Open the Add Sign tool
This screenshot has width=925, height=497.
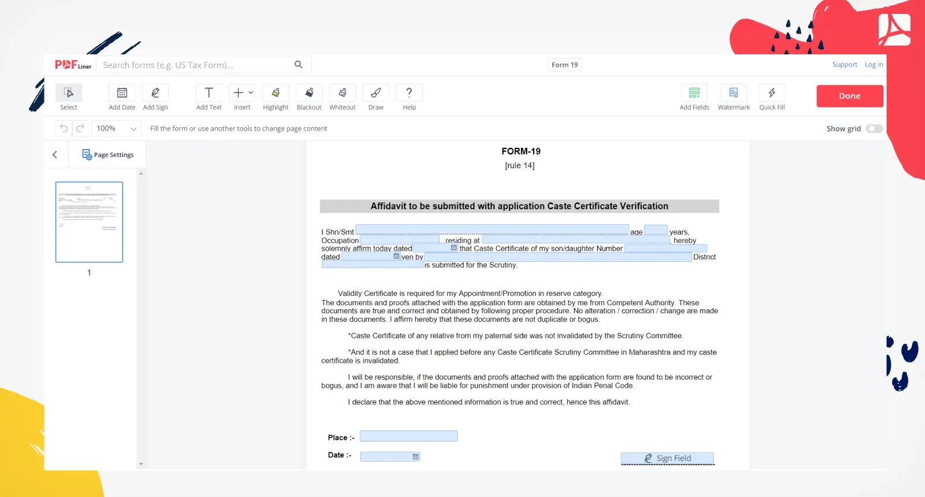[156, 97]
